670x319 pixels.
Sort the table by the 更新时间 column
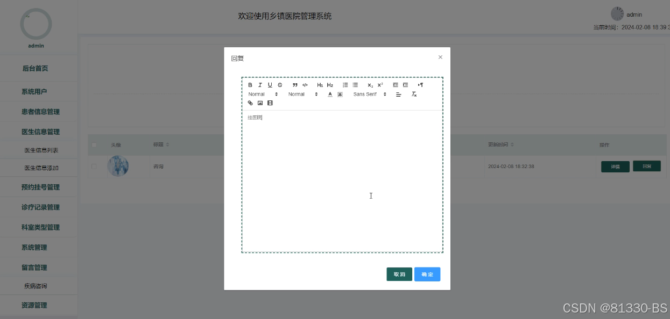tap(512, 145)
